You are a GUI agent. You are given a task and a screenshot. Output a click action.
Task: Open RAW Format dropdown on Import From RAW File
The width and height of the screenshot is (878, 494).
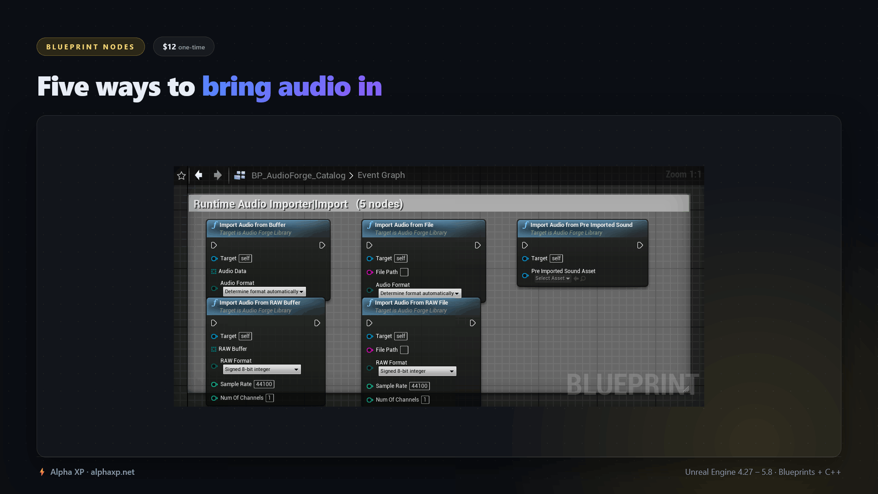pyautogui.click(x=418, y=371)
